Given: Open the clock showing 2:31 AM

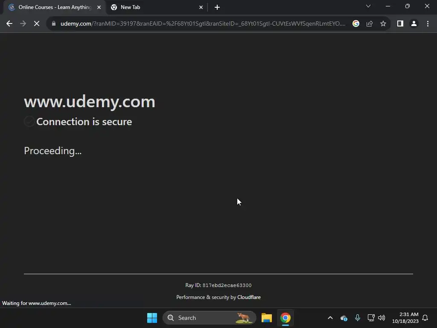Looking at the screenshot, I should pos(405,318).
